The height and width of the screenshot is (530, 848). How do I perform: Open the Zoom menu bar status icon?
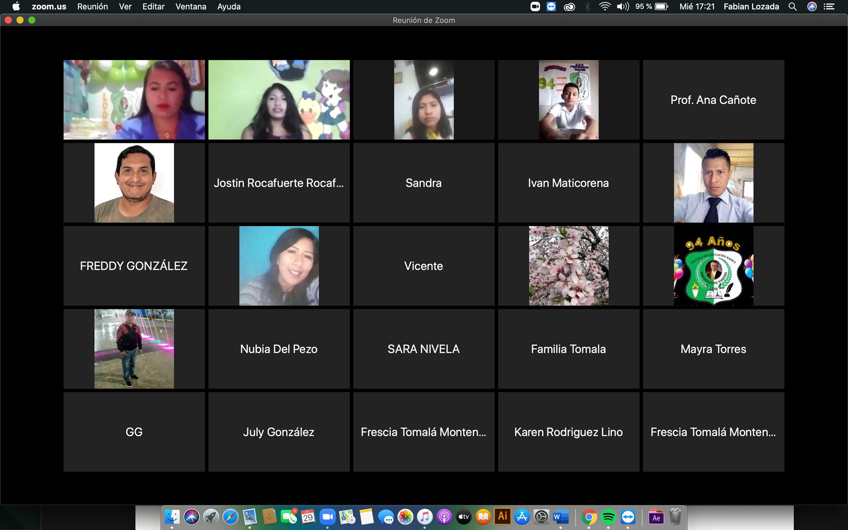click(535, 7)
